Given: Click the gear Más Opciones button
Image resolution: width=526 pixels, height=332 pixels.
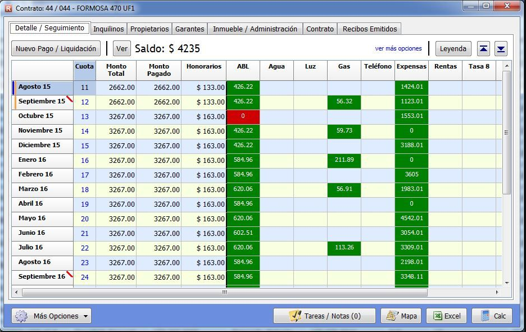Looking at the screenshot, I should click(51, 316).
